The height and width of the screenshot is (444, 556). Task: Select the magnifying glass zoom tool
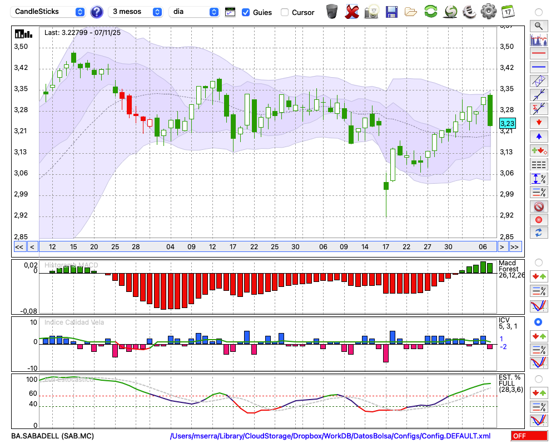coord(538,26)
